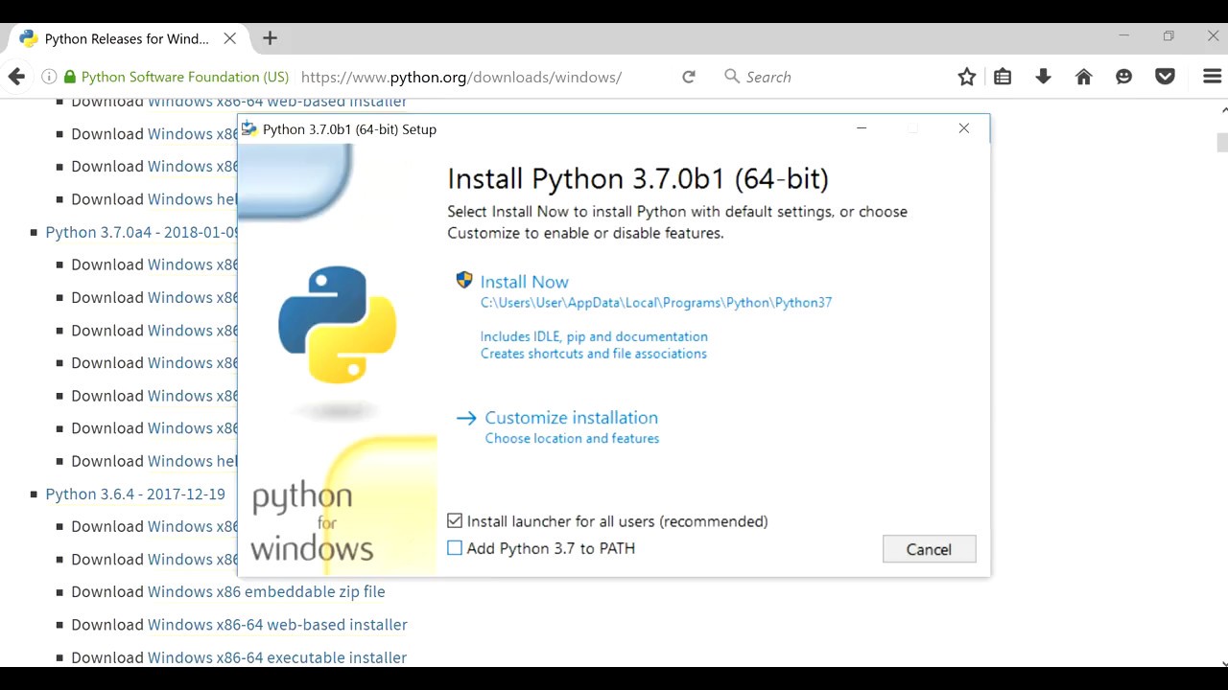
Task: Reload the page with the refresh icon
Action: pos(688,77)
